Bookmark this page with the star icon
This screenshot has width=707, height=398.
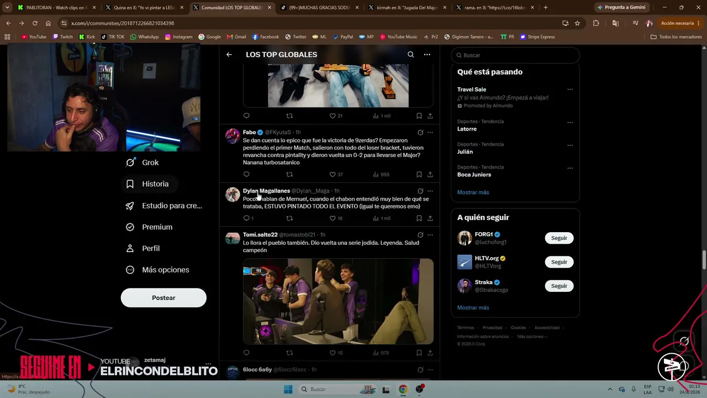pyautogui.click(x=577, y=23)
